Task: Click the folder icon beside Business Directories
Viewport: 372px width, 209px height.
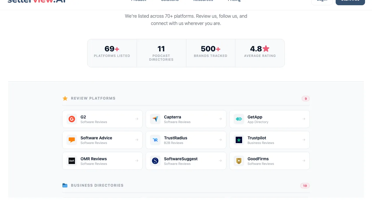Action: tap(65, 185)
